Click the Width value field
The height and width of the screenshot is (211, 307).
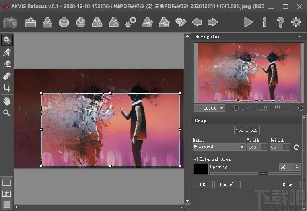tap(254, 147)
